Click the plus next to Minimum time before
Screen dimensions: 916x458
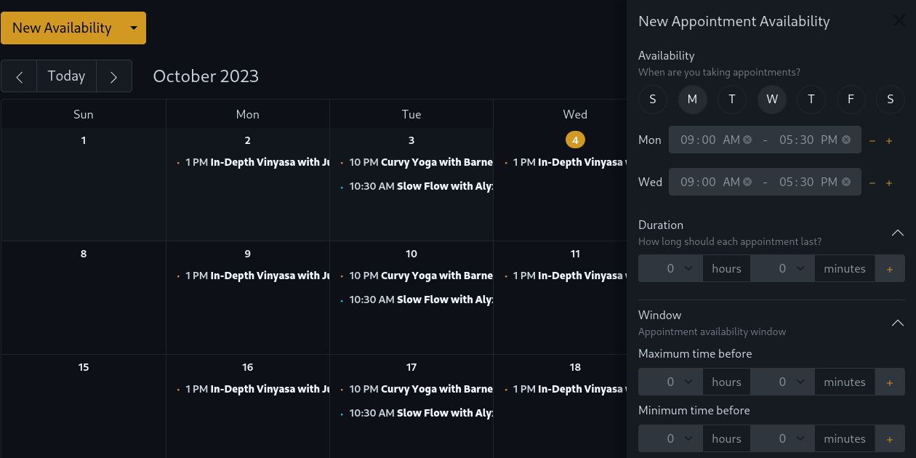(890, 438)
